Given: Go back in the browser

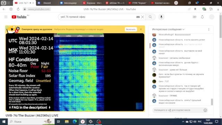Looking at the screenshot, I should pos(4,9).
